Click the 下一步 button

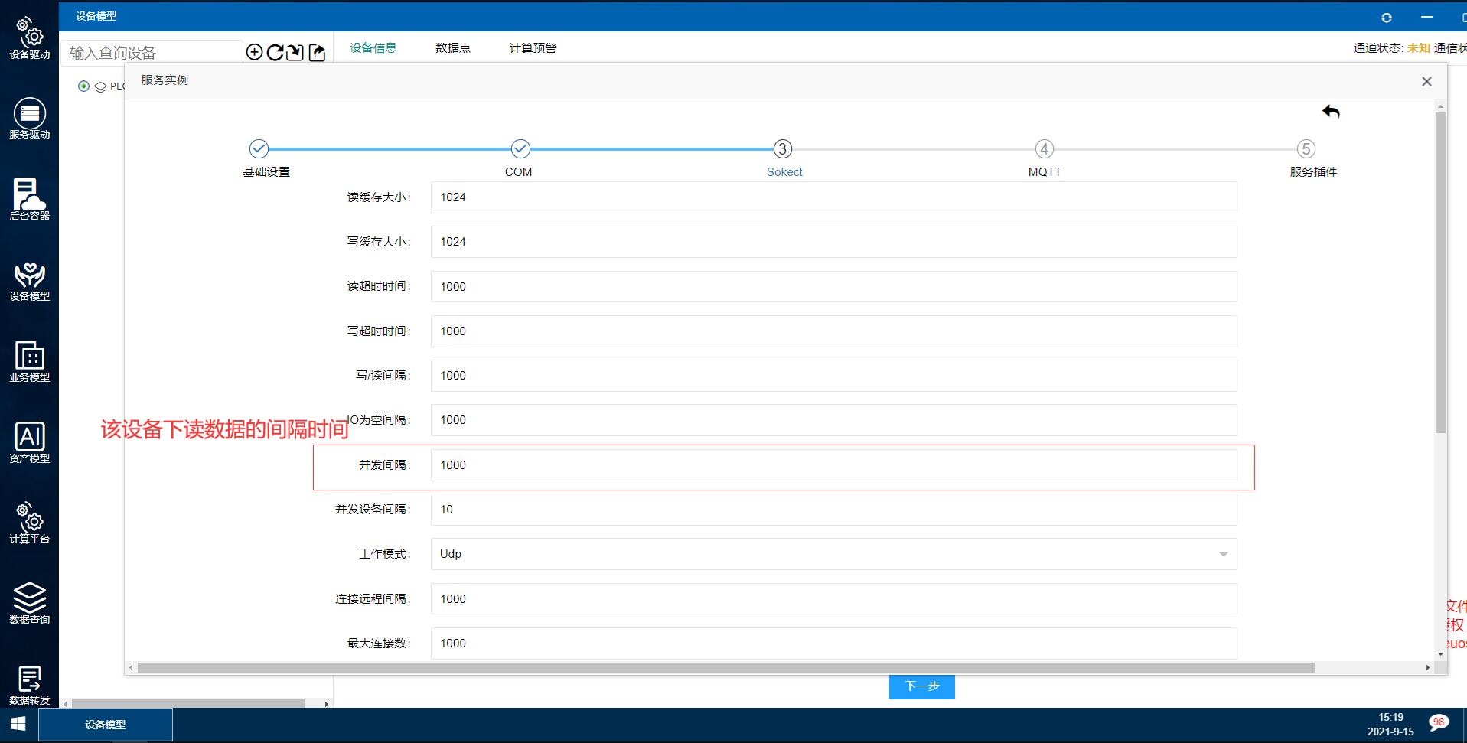pos(921,686)
